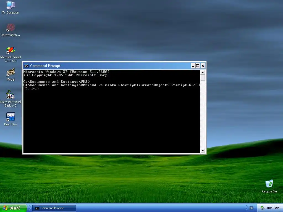Screen dimensions: 283x212
Task: Select the Mypal browser raccoon icon
Action: pos(11,75)
